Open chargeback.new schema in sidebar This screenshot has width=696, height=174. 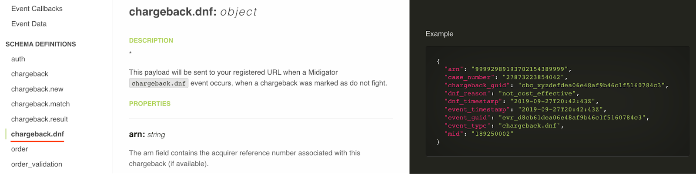pyautogui.click(x=37, y=89)
